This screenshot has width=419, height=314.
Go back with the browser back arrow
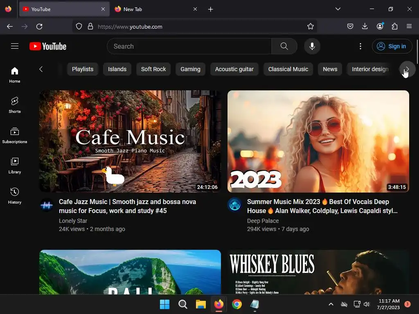click(10, 27)
